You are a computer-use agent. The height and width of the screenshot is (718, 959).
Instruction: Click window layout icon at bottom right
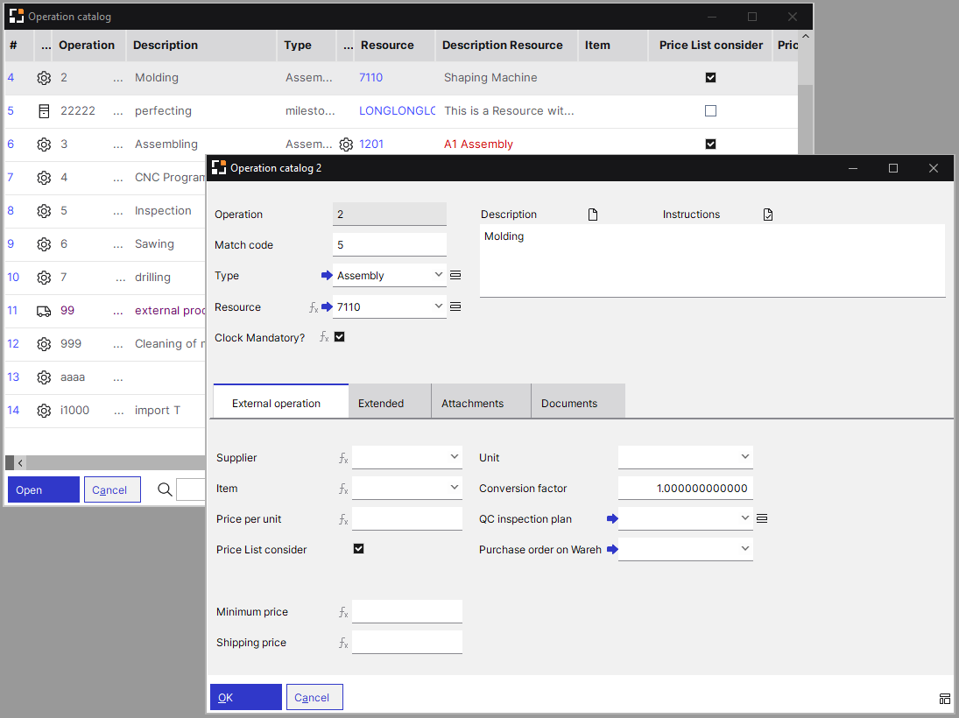944,699
